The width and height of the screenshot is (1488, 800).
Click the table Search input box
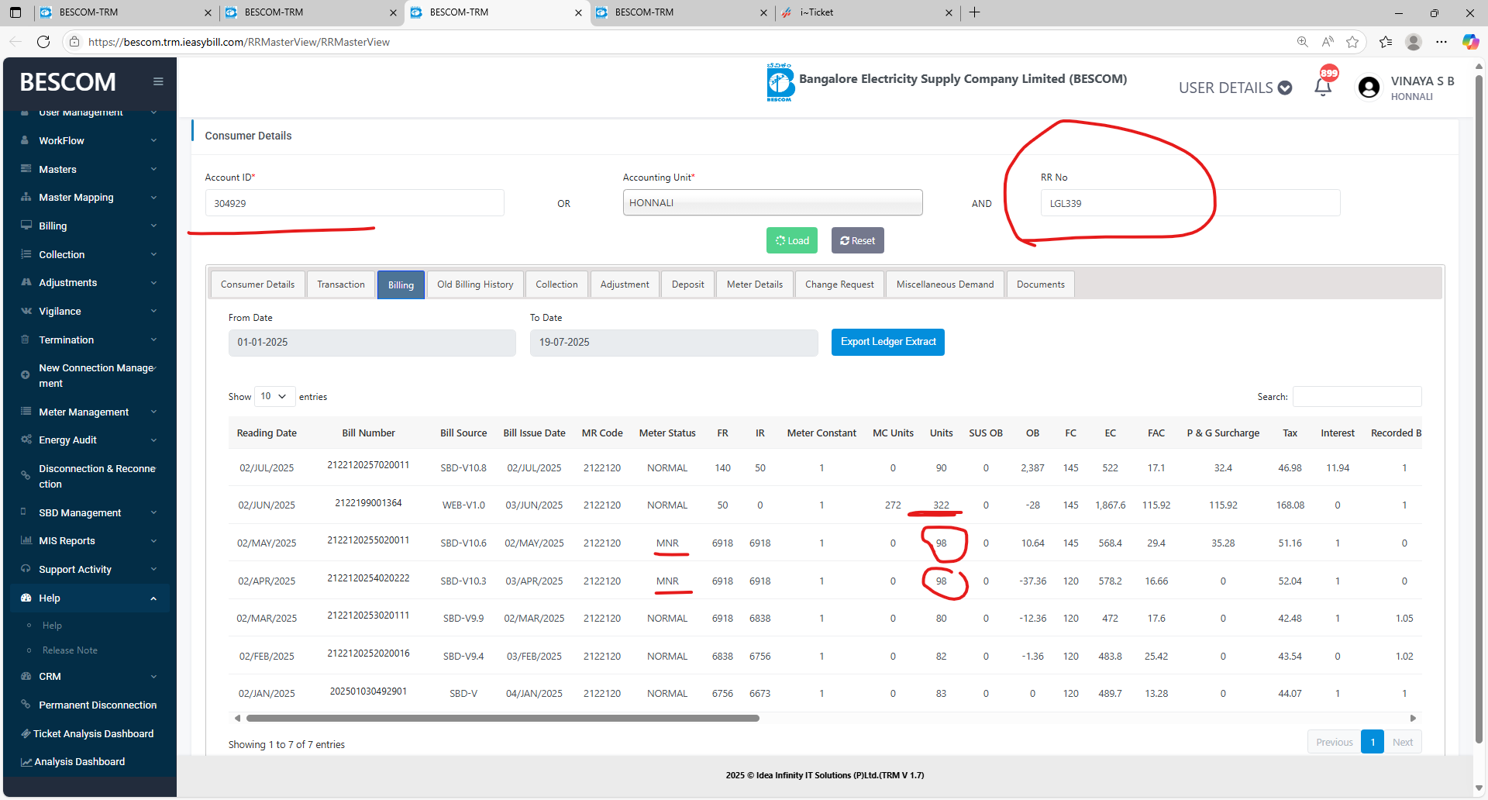tap(1357, 396)
